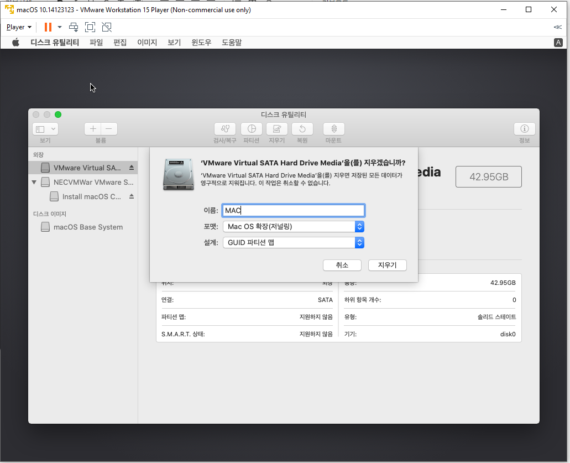Open the VMware Player dropdown menu
570x463 pixels.
coord(19,27)
